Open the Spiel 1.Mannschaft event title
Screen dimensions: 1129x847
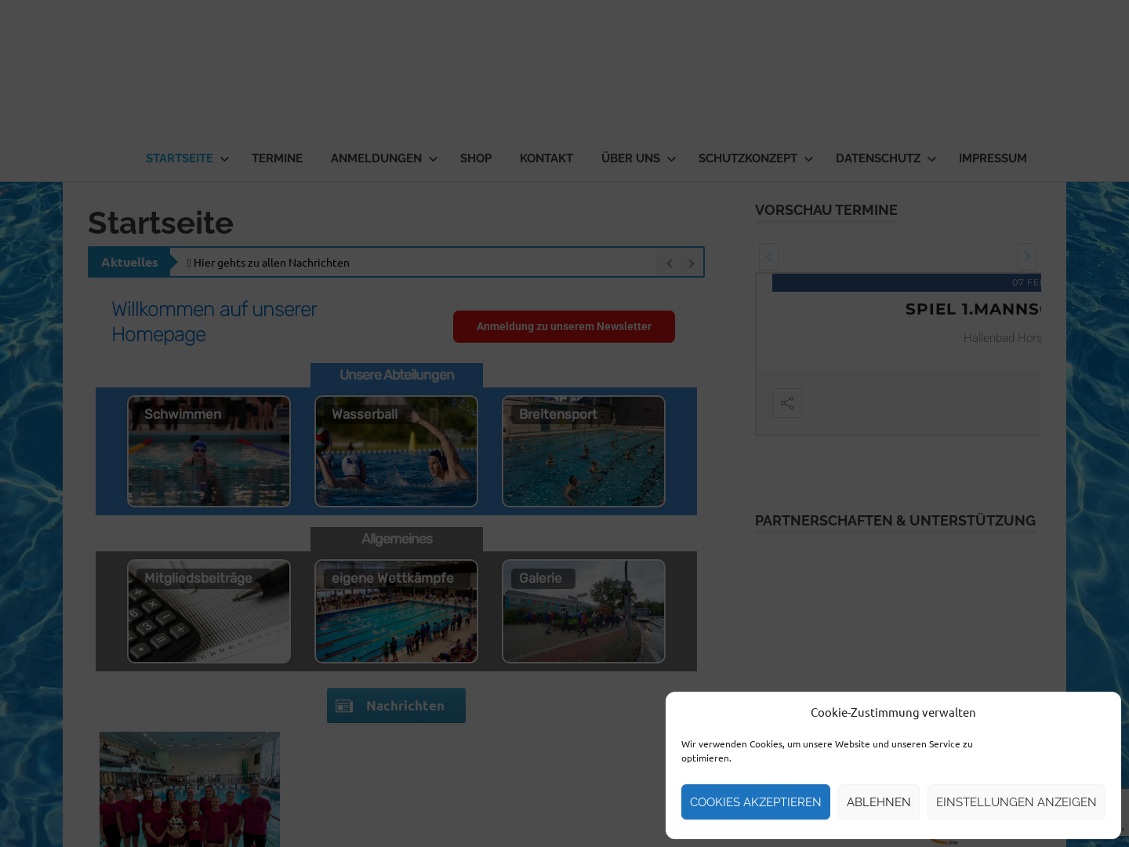[973, 309]
